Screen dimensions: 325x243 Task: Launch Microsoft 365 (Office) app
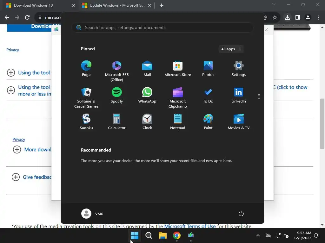(117, 71)
